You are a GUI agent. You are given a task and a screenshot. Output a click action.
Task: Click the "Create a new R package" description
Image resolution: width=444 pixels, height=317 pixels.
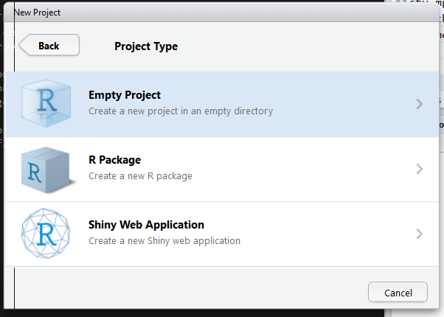pyautogui.click(x=140, y=176)
